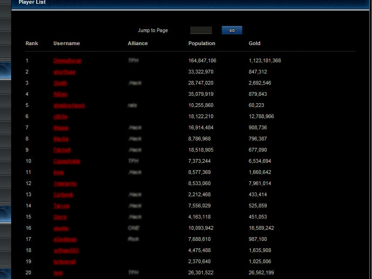Click the Alliance column header
372x279 pixels.
(138, 43)
